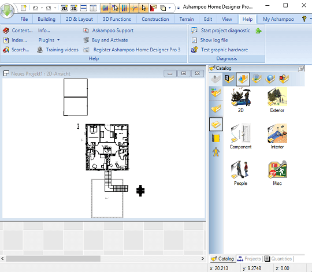Viewport: 312px width, 272px height.
Task: Test graphic hardware
Action: click(x=220, y=50)
